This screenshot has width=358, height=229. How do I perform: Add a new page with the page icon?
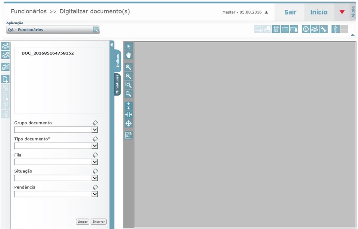(x=6, y=79)
